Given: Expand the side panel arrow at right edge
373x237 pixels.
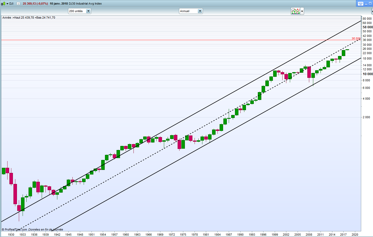Looking at the screenshot, I should pyautogui.click(x=372, y=11).
